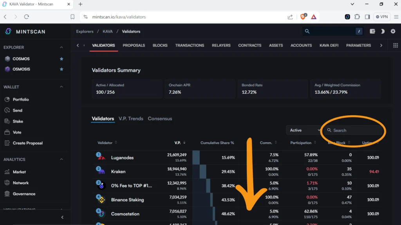Open the Portfolio page in sidebar
The image size is (401, 225).
[20, 100]
